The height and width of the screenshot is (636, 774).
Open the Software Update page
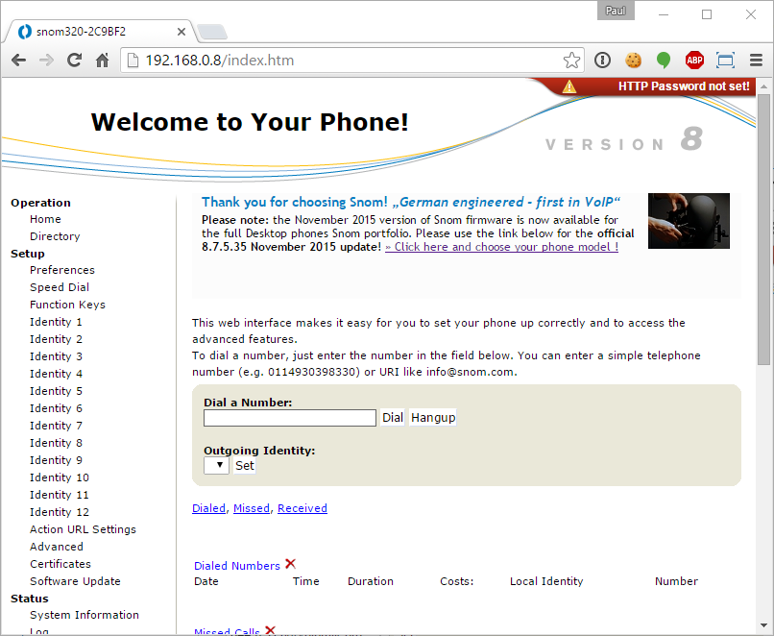75,581
